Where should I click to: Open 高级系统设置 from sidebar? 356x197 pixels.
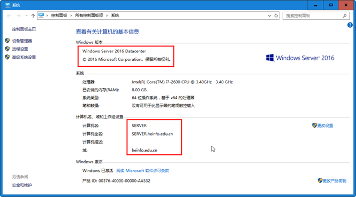click(24, 57)
